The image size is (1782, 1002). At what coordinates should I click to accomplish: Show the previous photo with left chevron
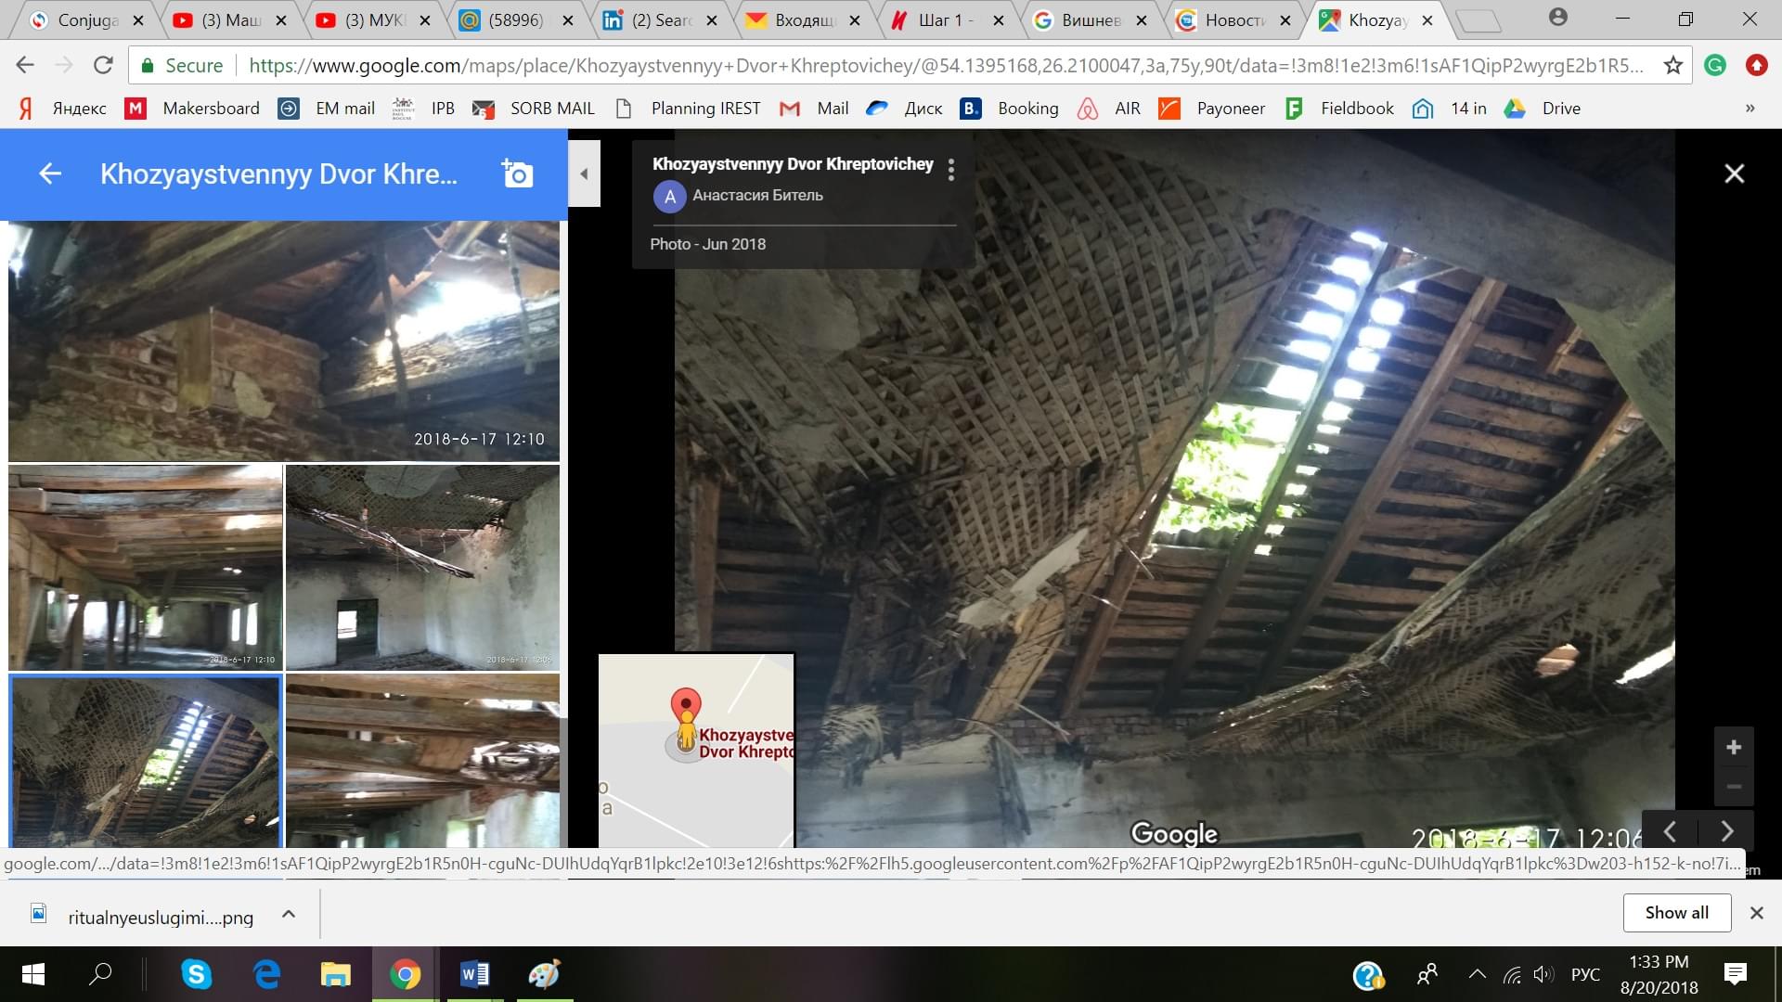[1670, 831]
